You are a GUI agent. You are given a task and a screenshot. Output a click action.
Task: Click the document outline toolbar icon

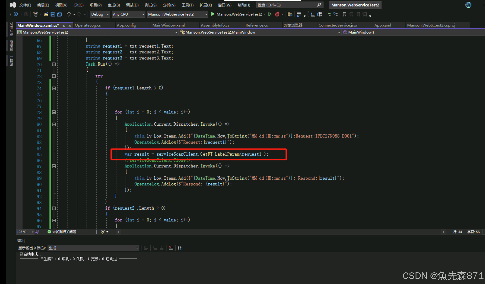click(x=320, y=14)
